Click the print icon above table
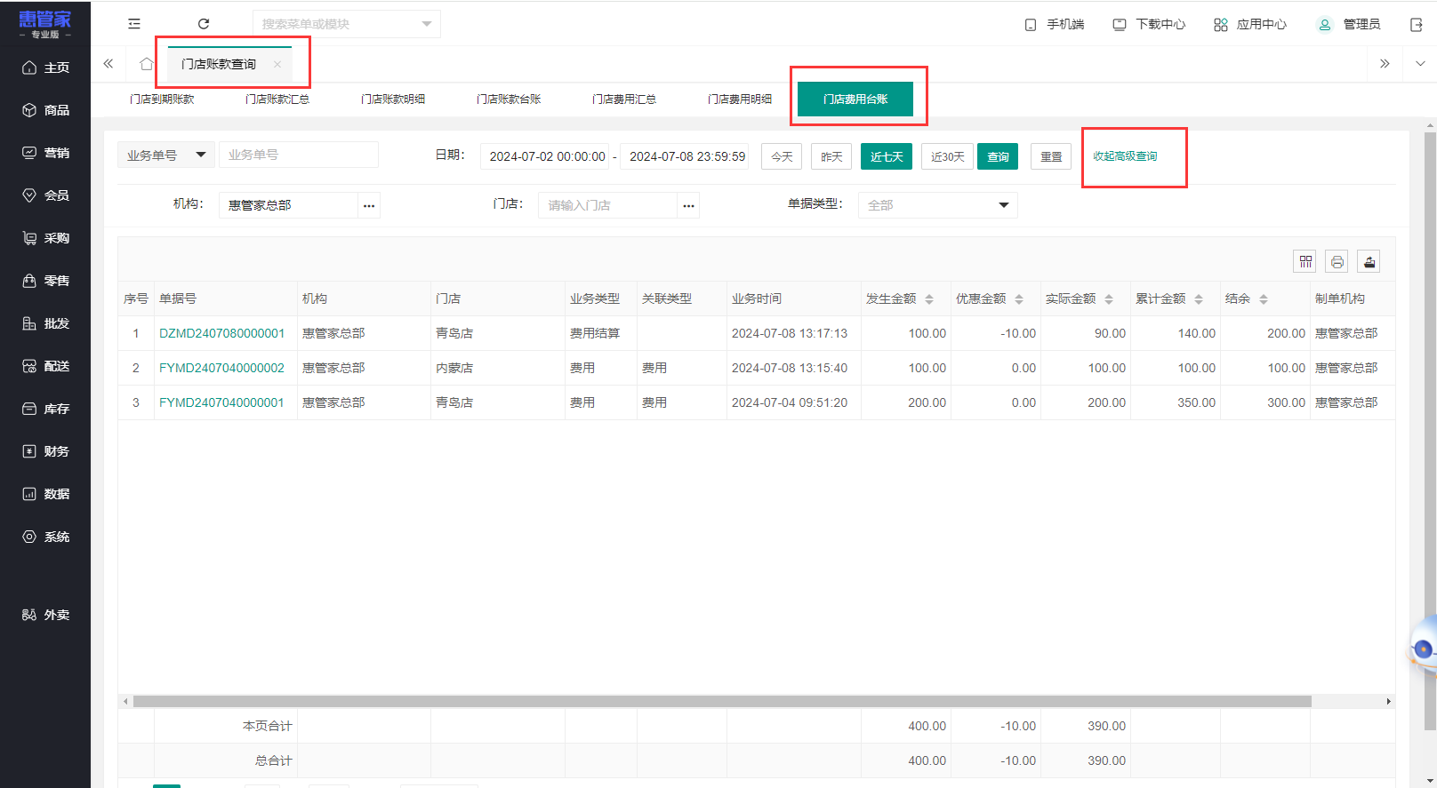Viewport: 1437px width, 788px height. [x=1337, y=261]
